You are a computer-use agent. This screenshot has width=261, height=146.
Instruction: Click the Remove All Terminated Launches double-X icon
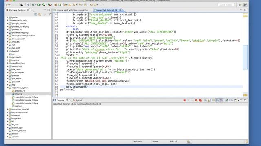[192, 100]
